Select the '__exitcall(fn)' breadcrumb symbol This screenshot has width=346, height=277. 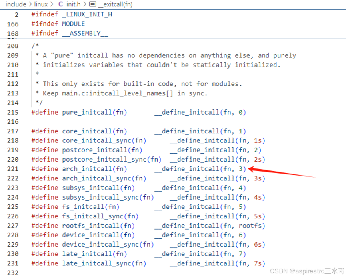(115, 4)
